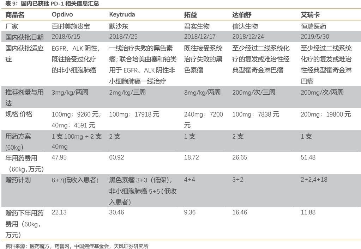The height and width of the screenshot is (249, 361).
Task: Select annual cost "18.72"
Action: point(191,157)
